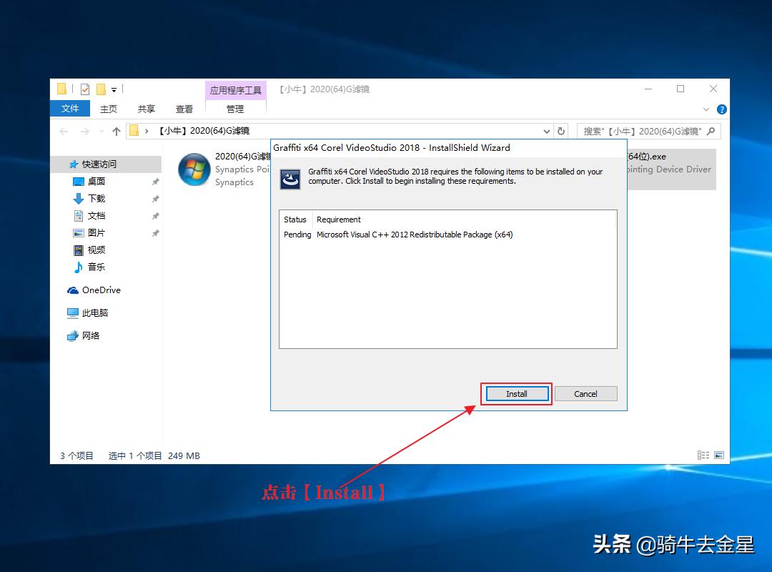Screen dimensions: 772x572
Task: Click the 下载 blue arrow icon
Action: (x=79, y=199)
